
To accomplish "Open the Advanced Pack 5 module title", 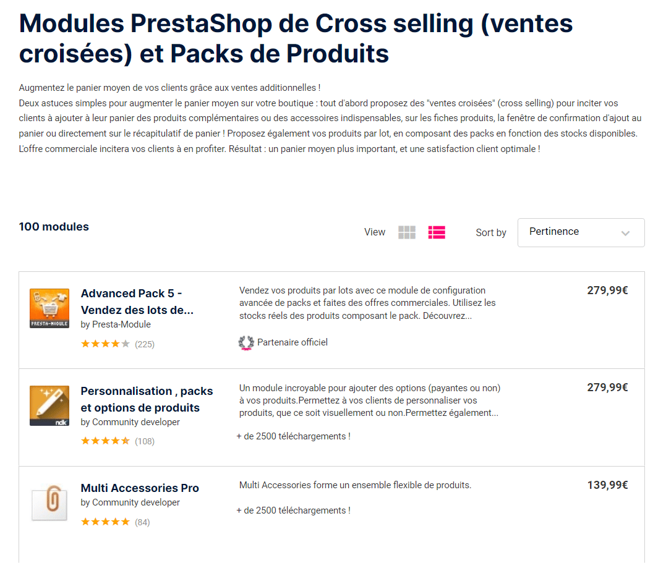I will 137,302.
